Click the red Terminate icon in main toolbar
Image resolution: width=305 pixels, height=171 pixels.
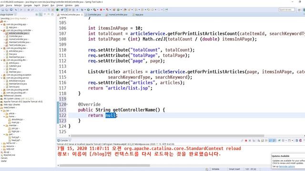101,9
